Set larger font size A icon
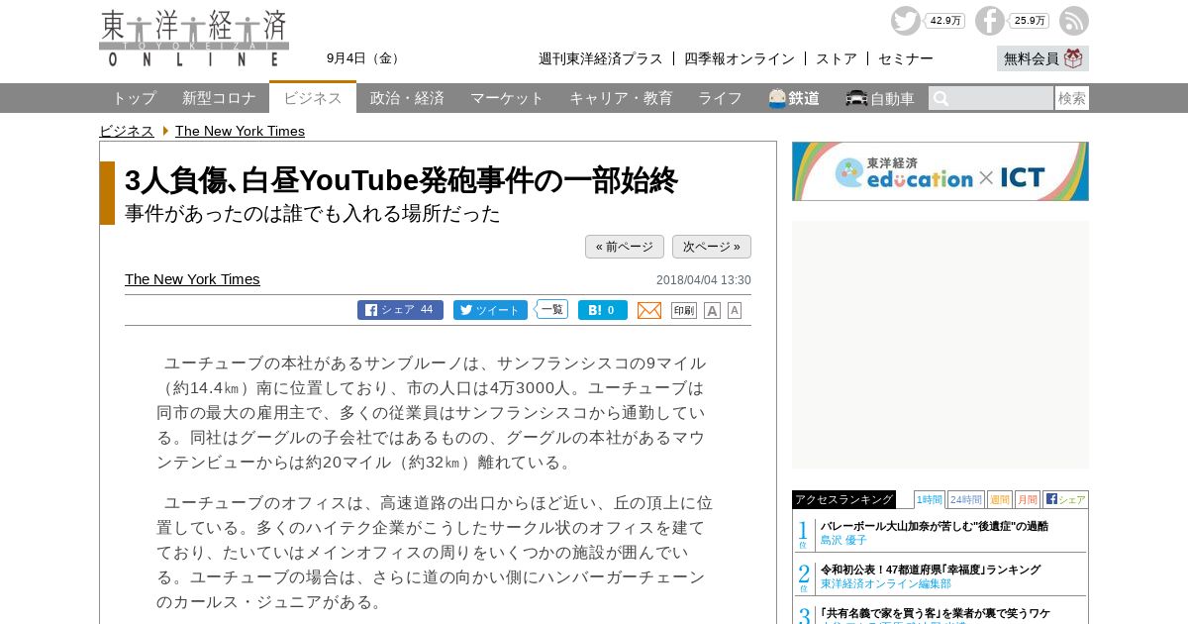 712,311
